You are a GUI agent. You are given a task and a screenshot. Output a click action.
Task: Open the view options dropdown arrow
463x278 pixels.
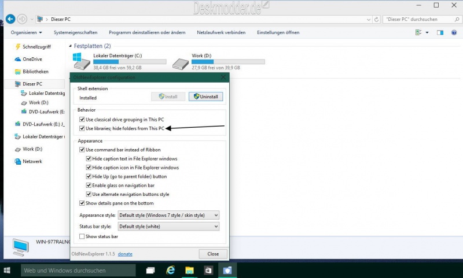pos(427,33)
